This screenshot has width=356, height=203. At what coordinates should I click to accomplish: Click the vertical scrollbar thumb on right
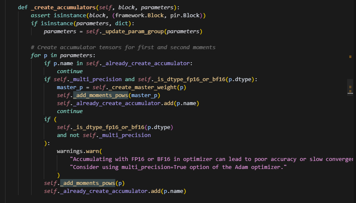point(350,88)
